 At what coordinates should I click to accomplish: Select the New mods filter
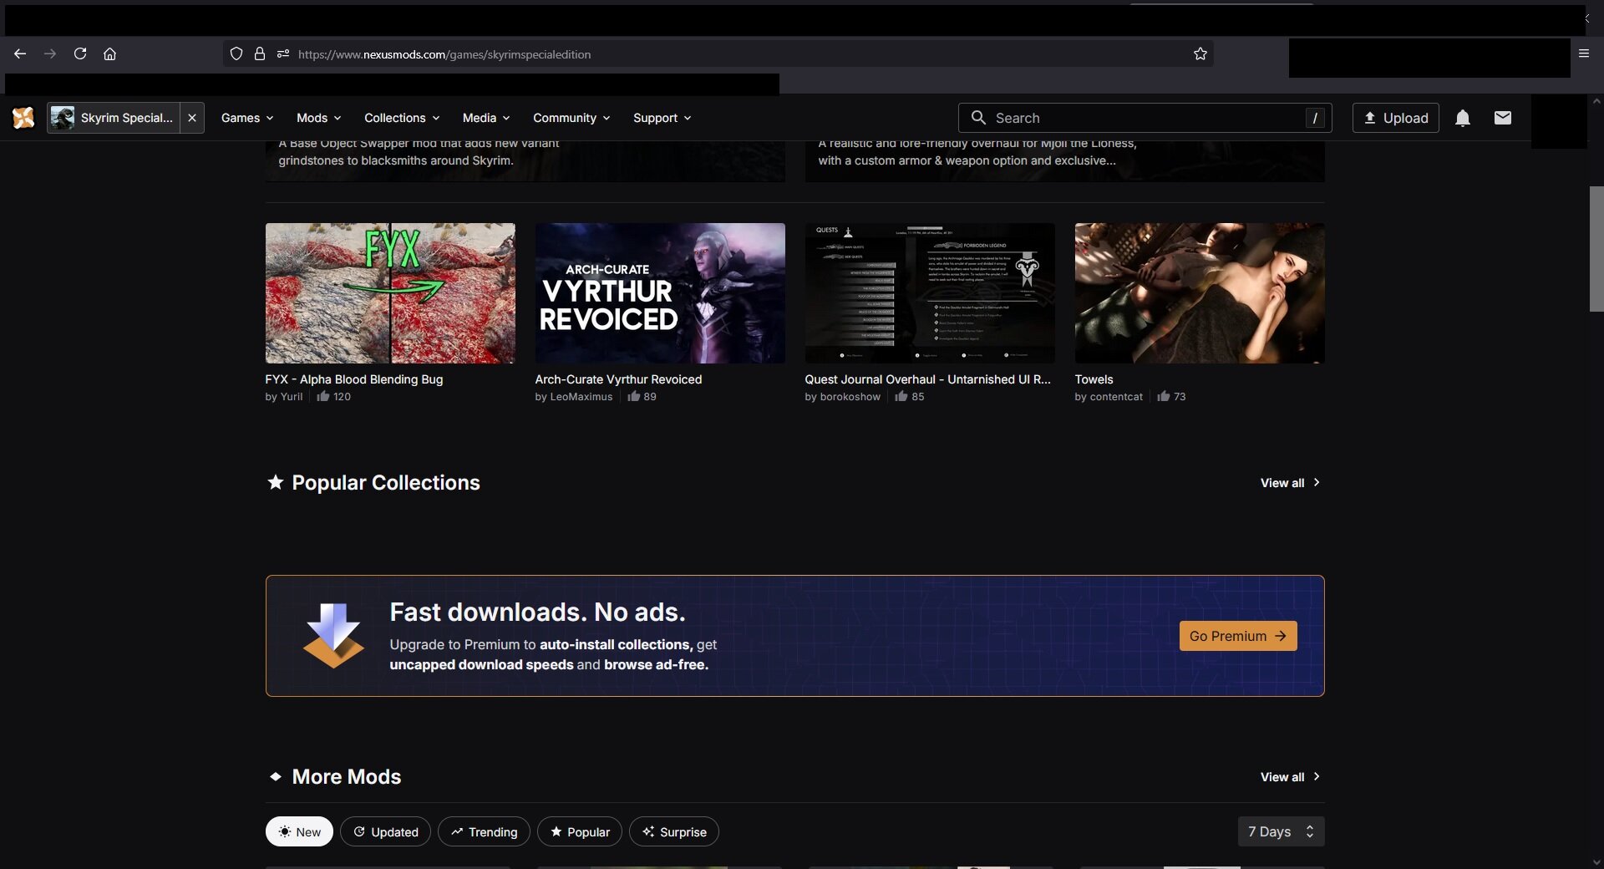click(299, 831)
